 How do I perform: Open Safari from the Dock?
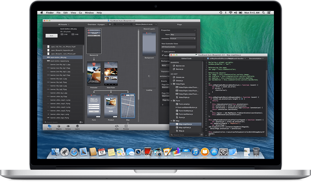pos(74,152)
